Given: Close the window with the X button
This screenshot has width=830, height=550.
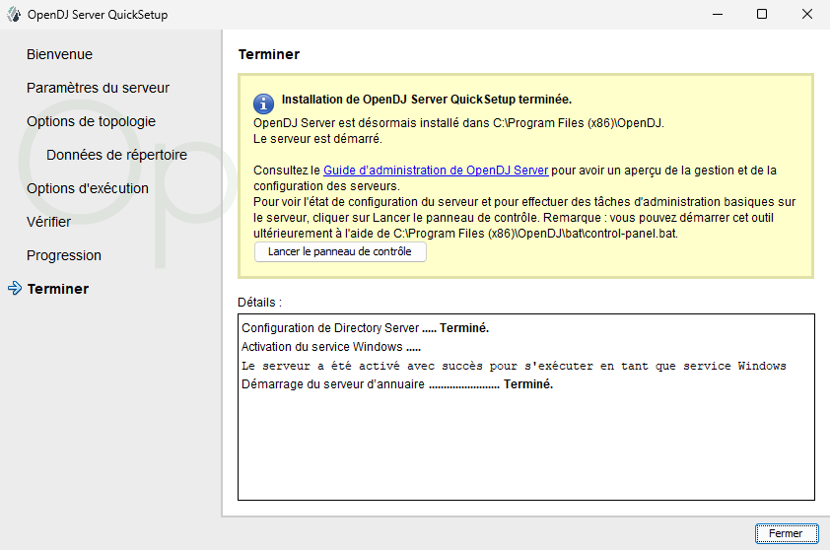Looking at the screenshot, I should [806, 15].
